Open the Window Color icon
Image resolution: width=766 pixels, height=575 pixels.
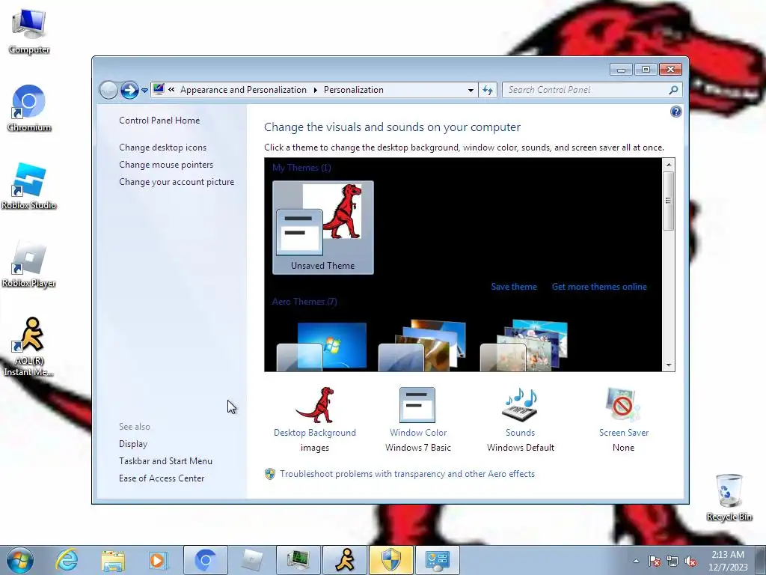[x=417, y=405]
